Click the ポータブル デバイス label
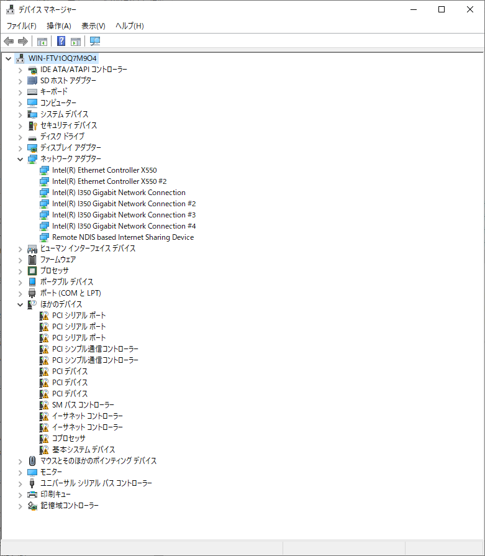This screenshot has width=485, height=556. tap(66, 282)
